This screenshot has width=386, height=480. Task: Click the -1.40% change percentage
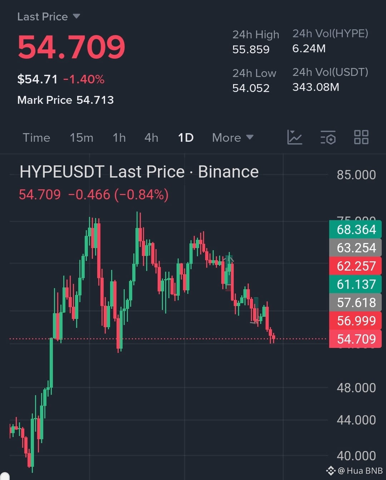click(x=84, y=79)
